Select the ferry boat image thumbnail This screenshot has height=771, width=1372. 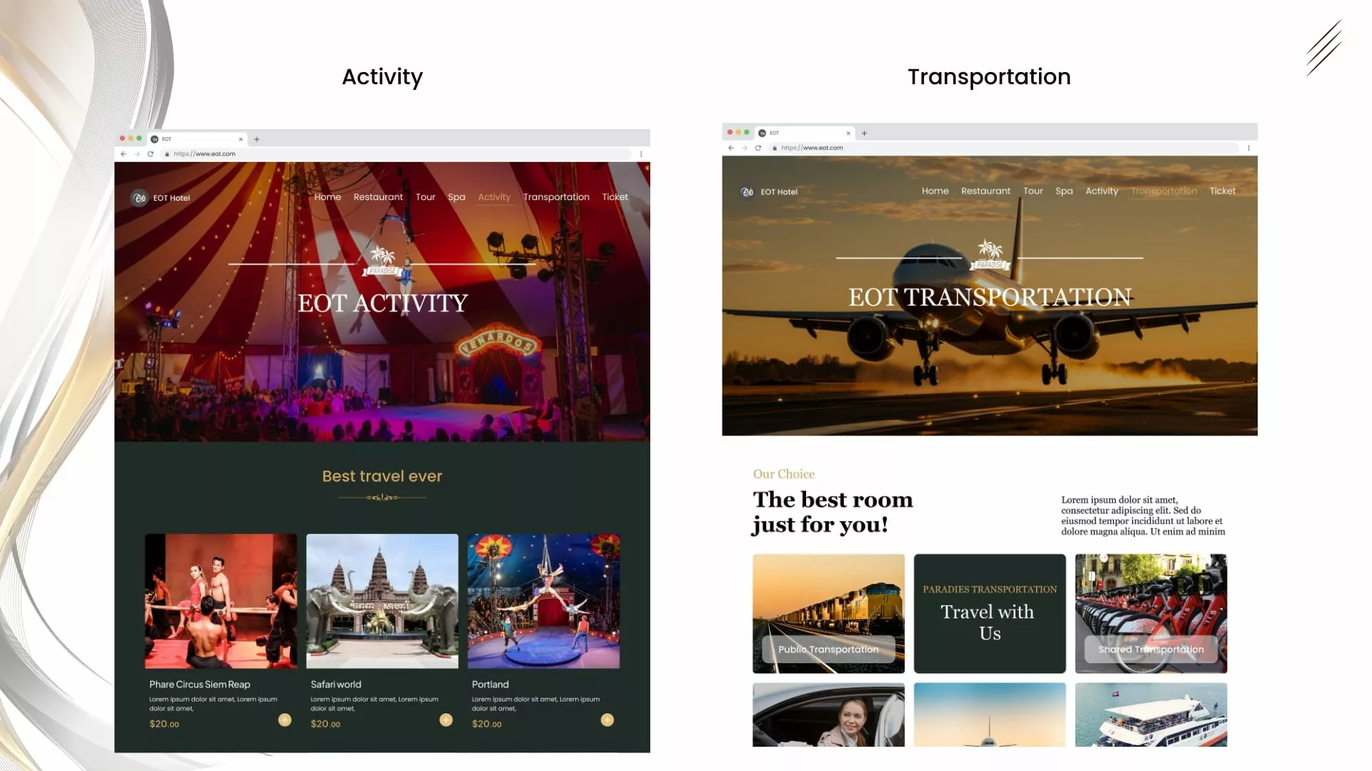point(1150,715)
